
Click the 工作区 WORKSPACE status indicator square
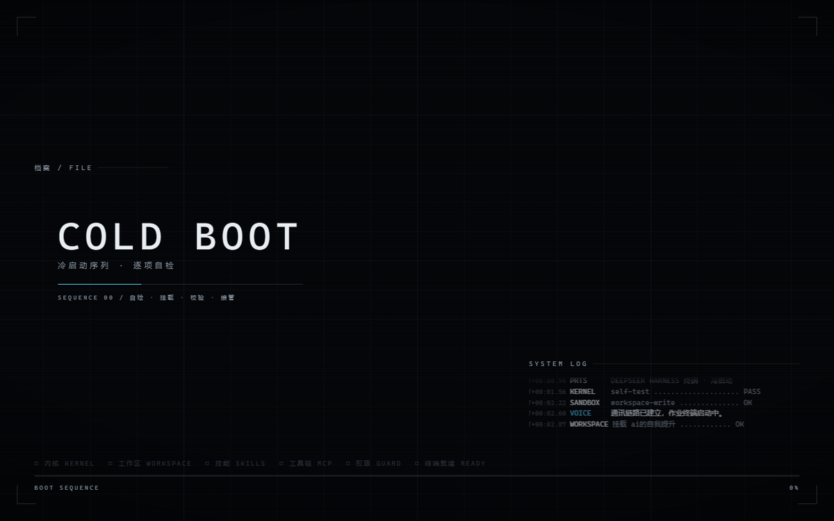(110, 463)
